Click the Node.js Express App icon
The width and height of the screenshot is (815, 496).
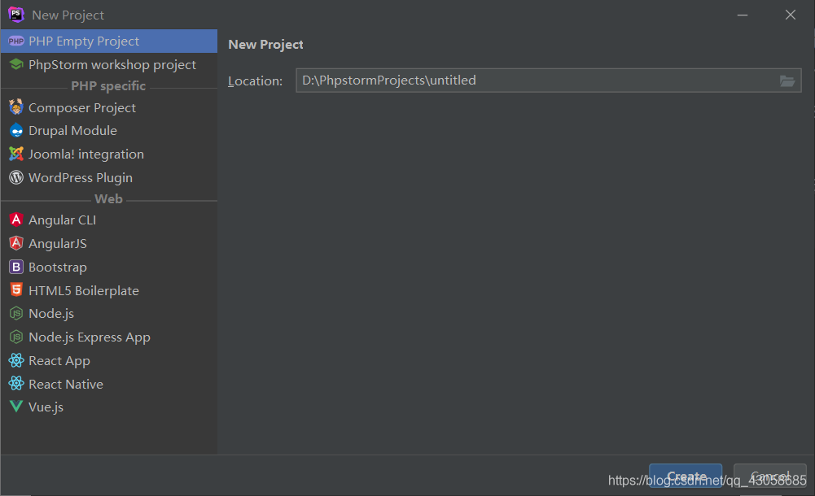(x=16, y=337)
